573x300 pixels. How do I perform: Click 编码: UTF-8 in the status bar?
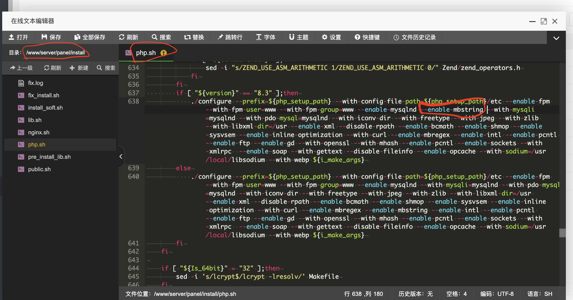[497, 294]
